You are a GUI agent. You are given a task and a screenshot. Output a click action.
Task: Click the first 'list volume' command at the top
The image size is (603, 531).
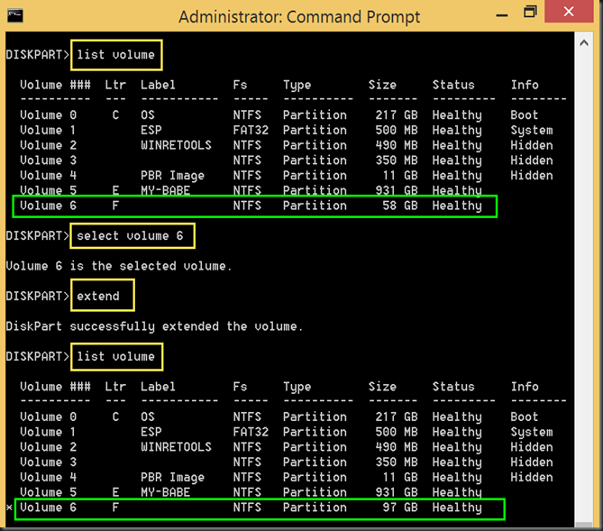(x=115, y=55)
